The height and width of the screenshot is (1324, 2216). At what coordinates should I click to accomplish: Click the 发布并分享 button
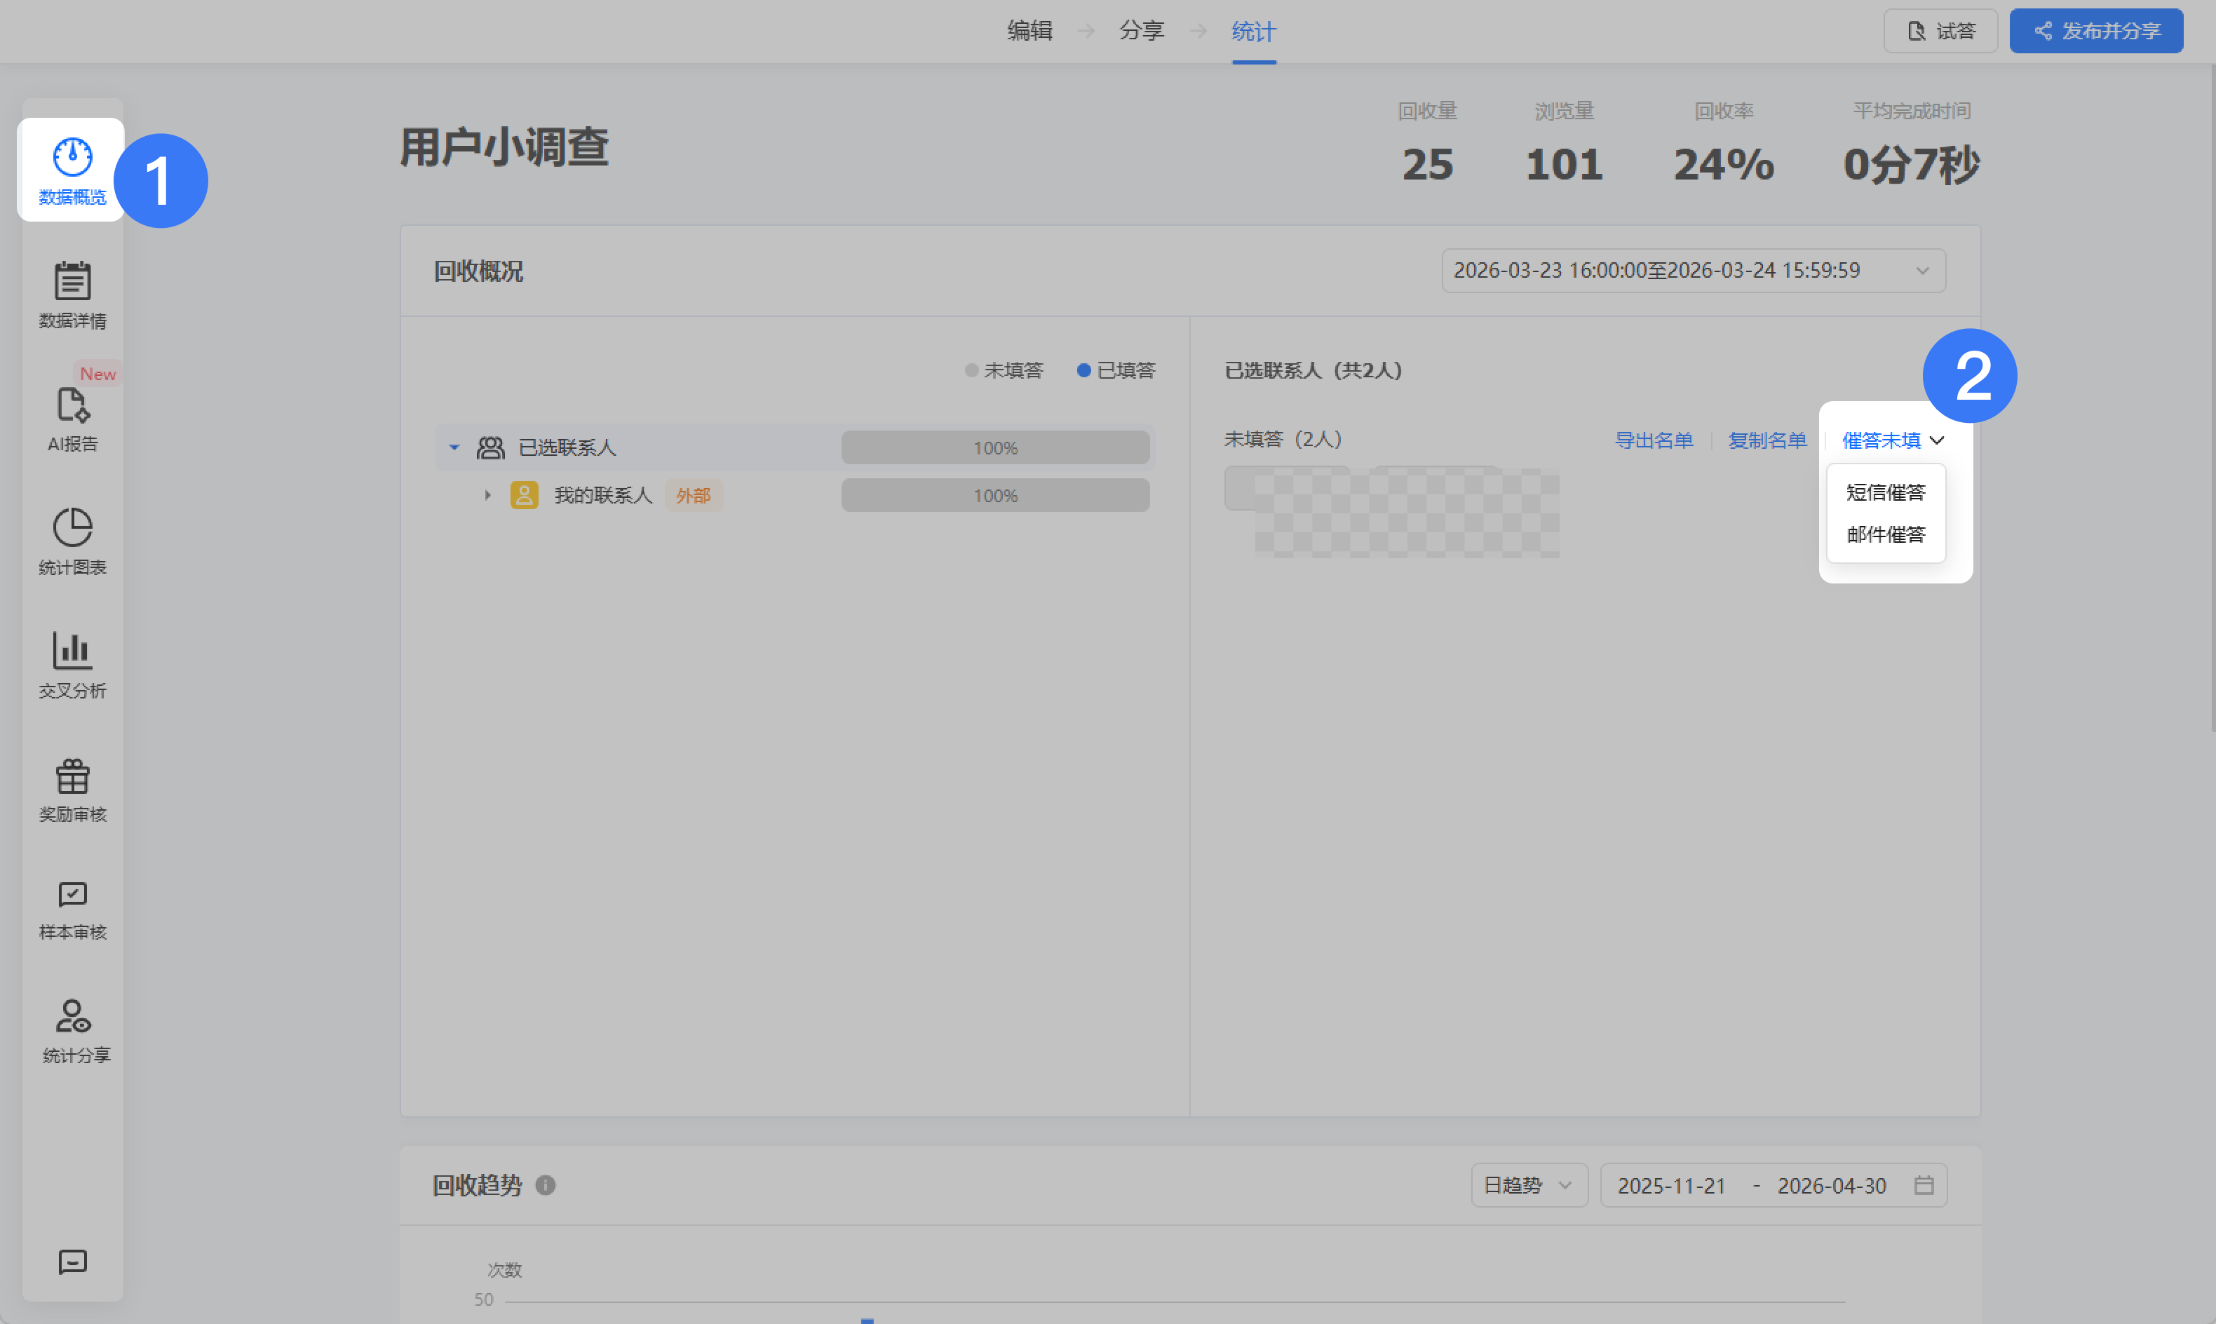coord(2097,32)
